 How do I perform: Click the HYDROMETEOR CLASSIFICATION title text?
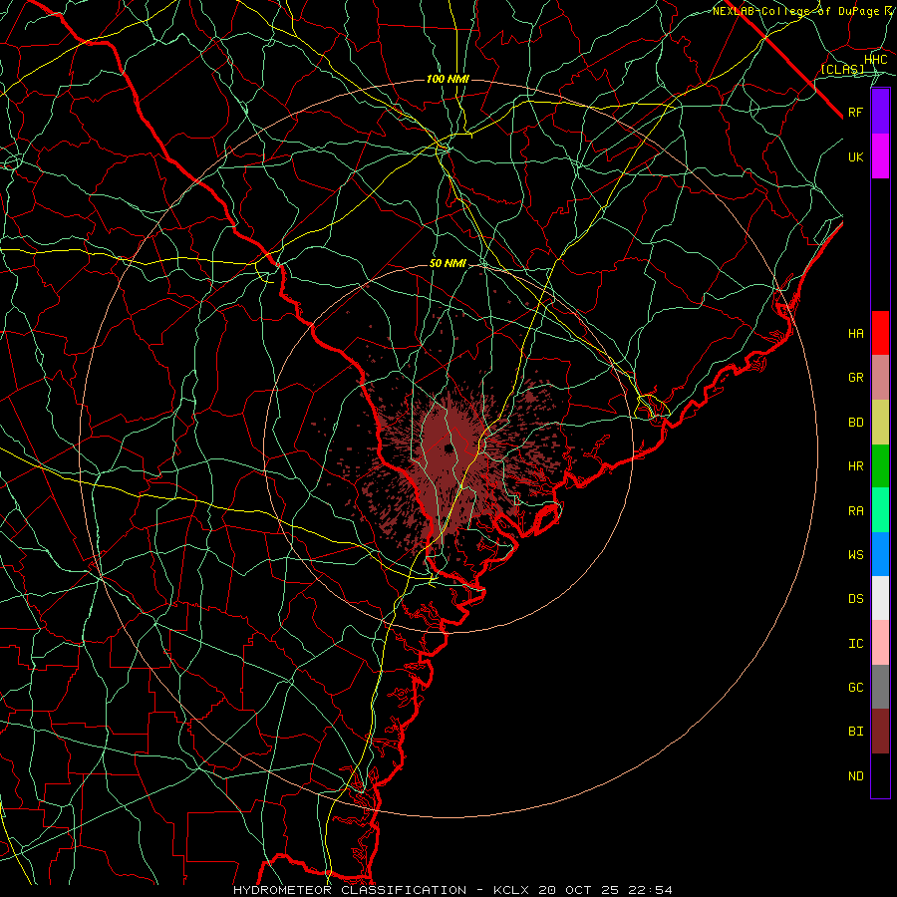(x=350, y=890)
